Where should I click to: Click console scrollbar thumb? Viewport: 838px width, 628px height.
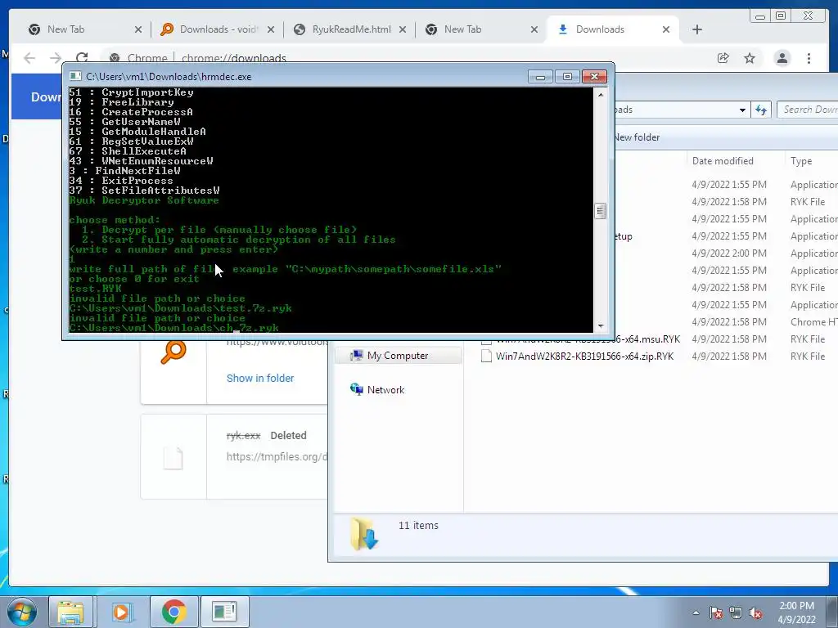click(601, 211)
